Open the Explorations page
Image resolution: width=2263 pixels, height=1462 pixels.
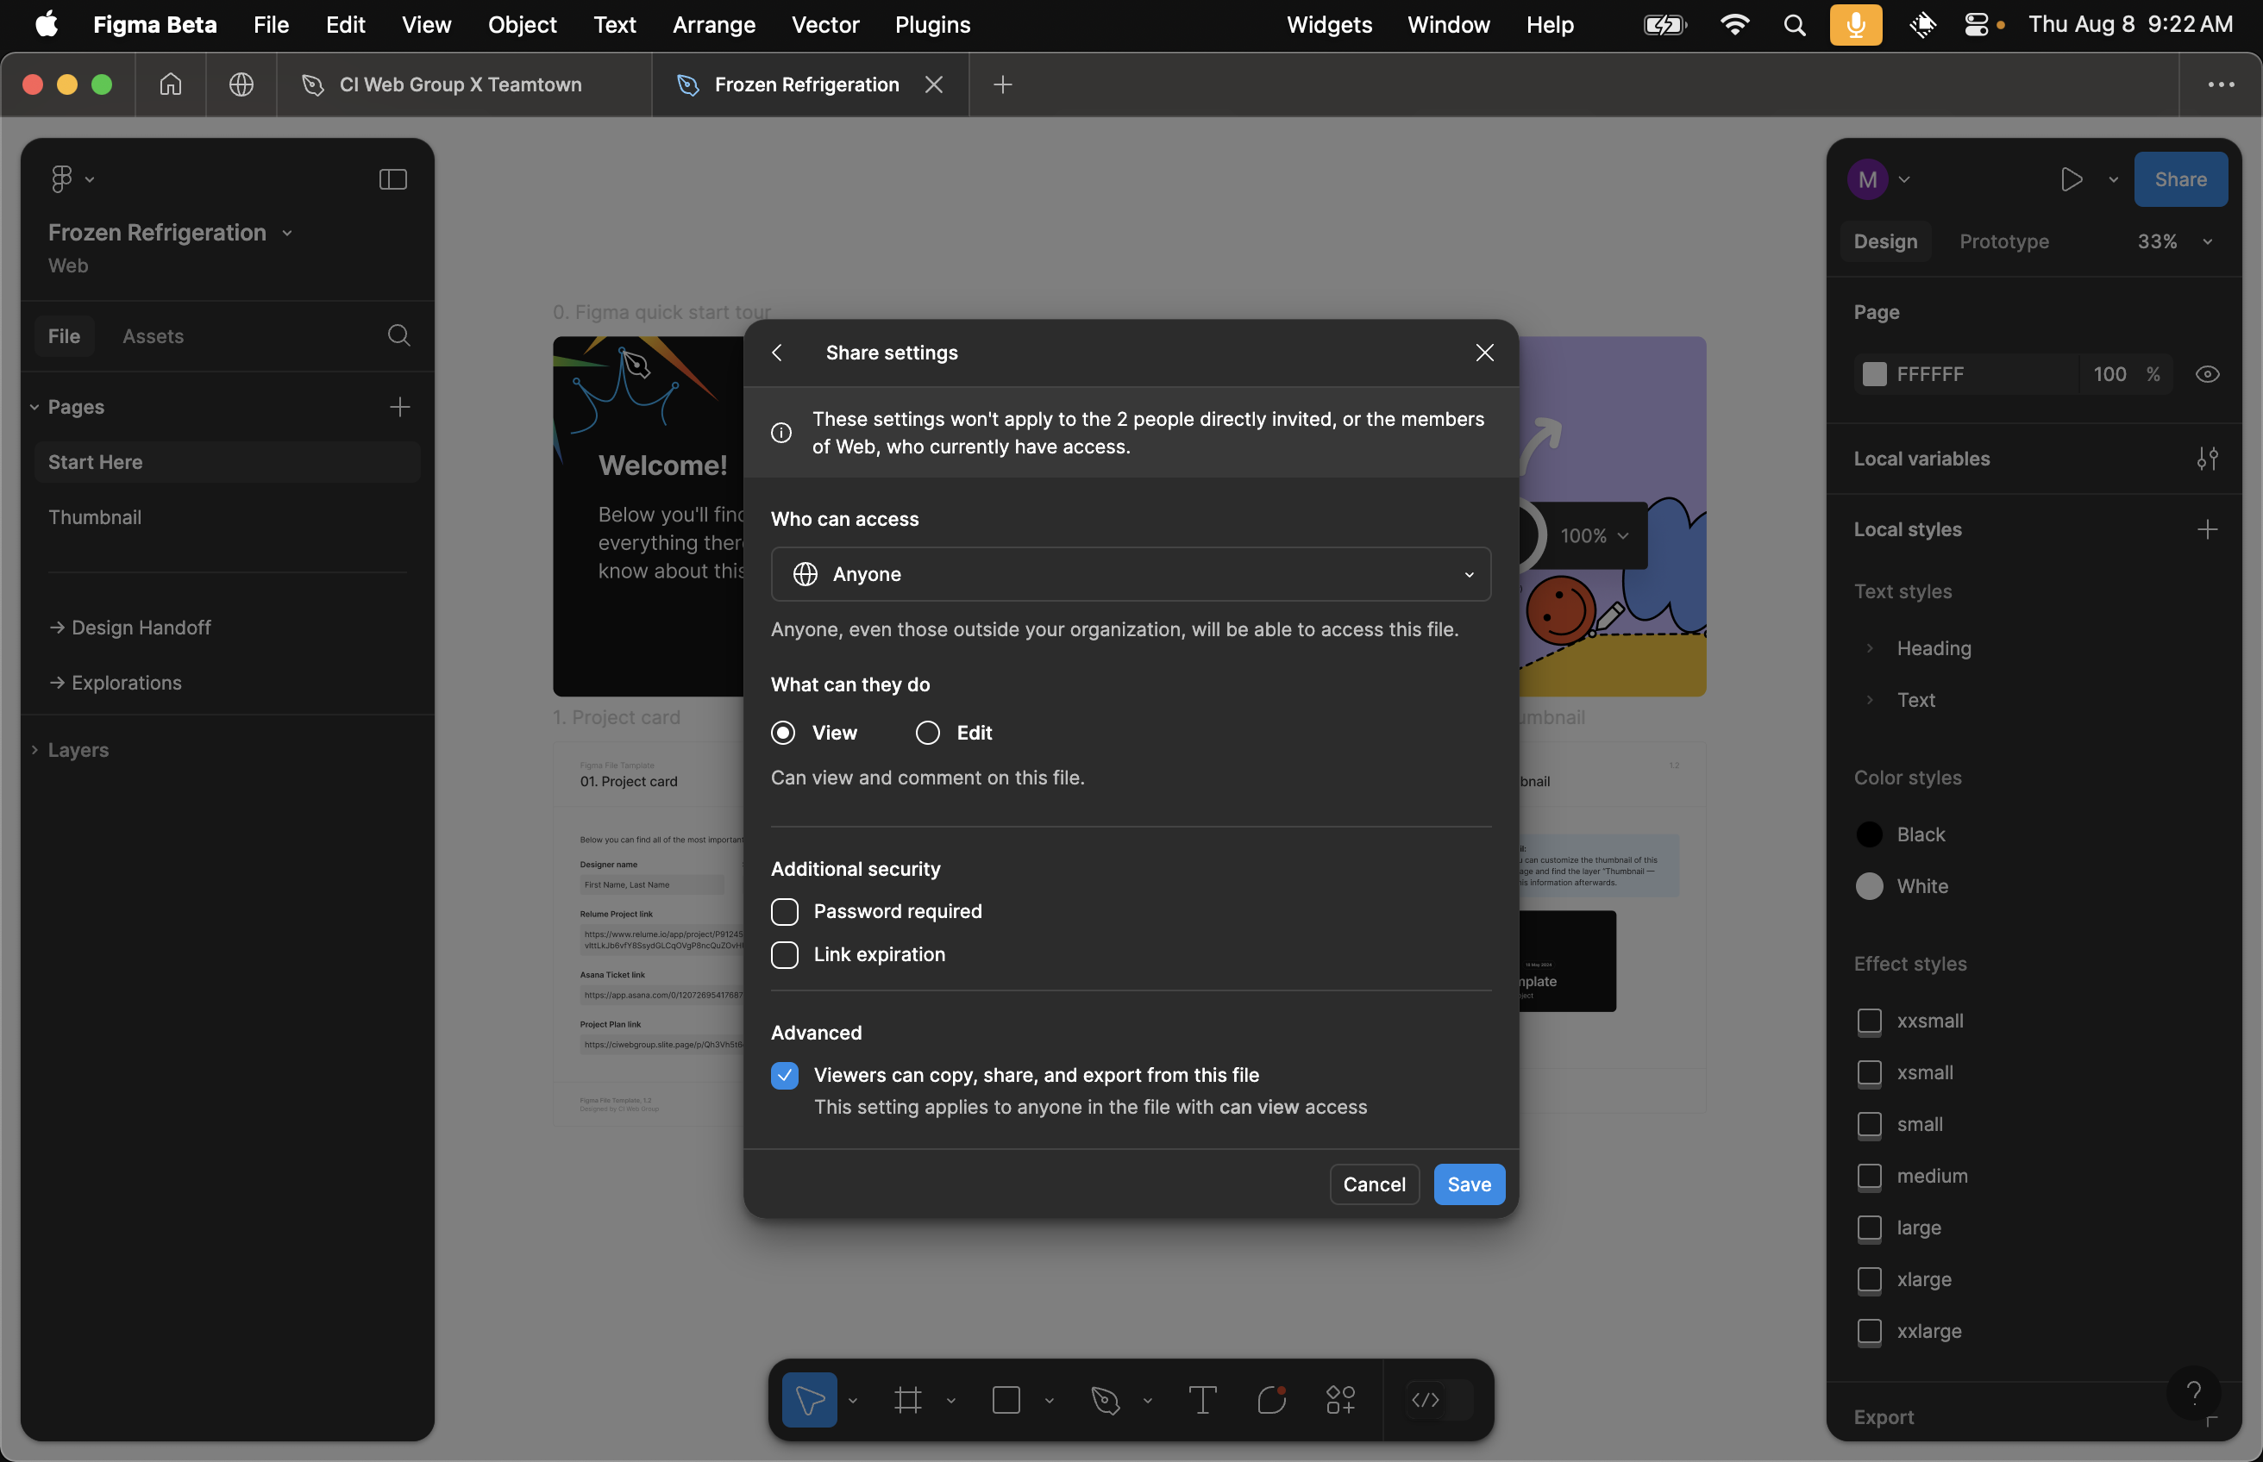[x=227, y=682]
